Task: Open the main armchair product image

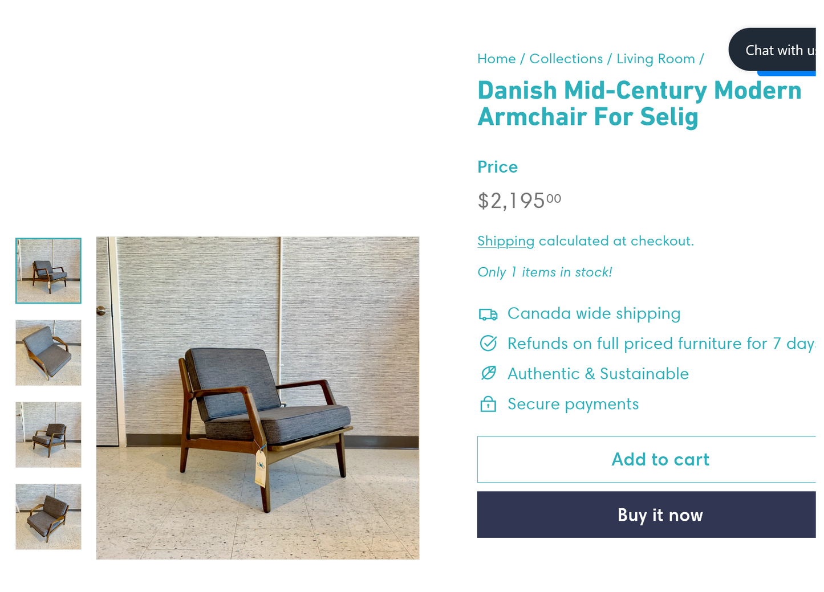Action: 258,398
